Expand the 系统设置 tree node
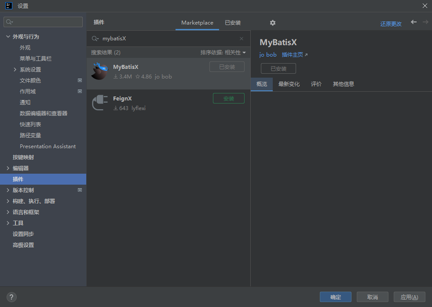Viewport: 432px width, 307px height. pos(15,69)
